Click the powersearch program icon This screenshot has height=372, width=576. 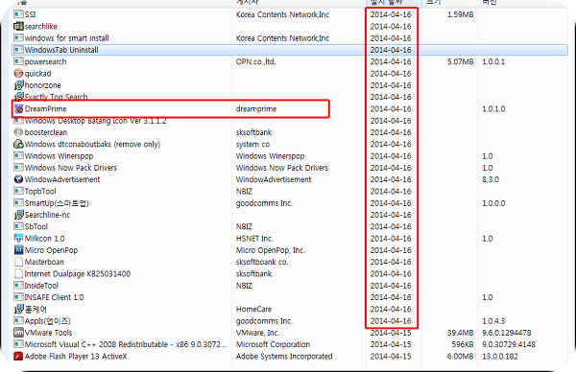coord(18,61)
